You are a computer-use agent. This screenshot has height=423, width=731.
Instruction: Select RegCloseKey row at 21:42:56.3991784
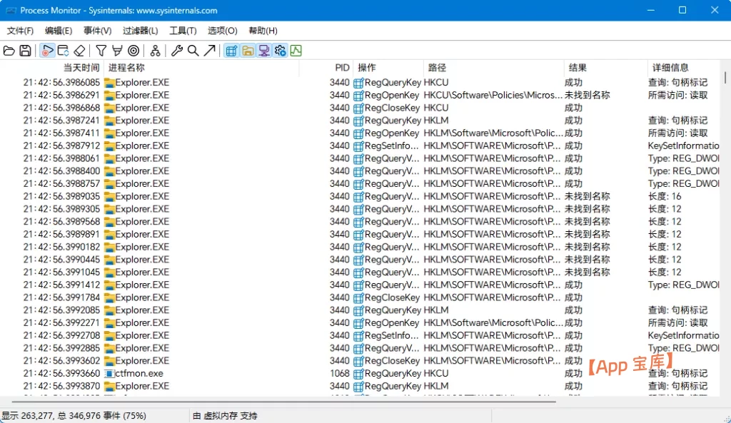click(x=360, y=297)
